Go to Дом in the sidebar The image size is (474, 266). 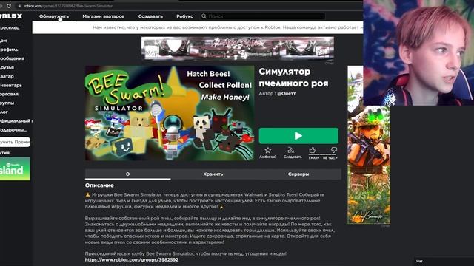pos(3,41)
